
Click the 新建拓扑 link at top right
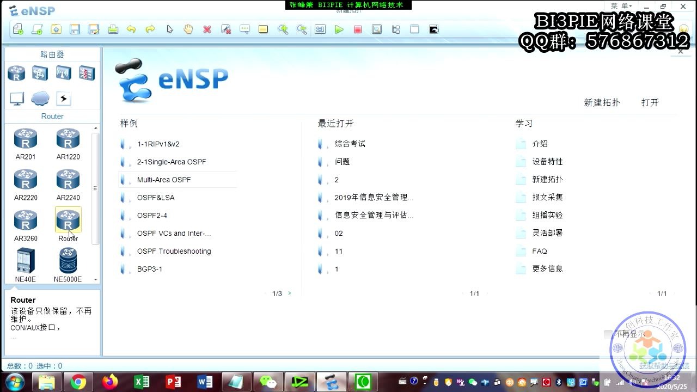(602, 102)
